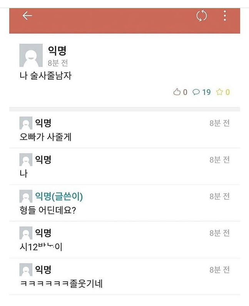The width and height of the screenshot is (249, 306).
Task: Tap avatar of comment 오빠가 사줄게
Action: tap(26, 123)
